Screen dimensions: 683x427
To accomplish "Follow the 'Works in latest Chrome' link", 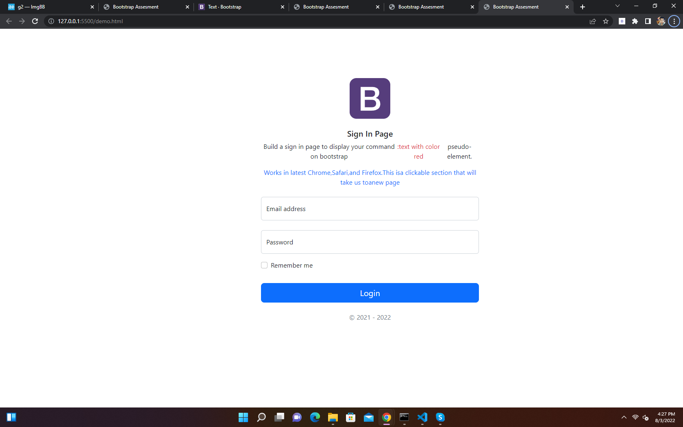I will coord(370,177).
